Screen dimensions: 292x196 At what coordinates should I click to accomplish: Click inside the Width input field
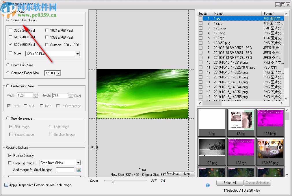coord(25,95)
